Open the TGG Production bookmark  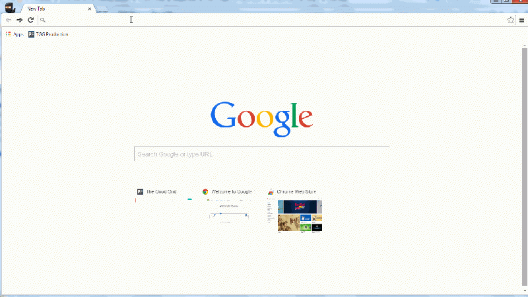pos(48,34)
